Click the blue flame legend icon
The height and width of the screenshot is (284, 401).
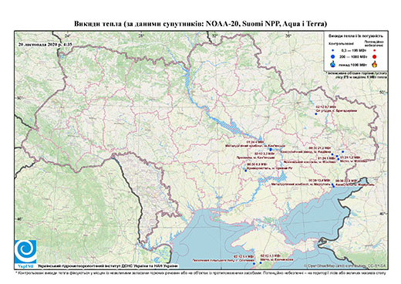click(333, 64)
